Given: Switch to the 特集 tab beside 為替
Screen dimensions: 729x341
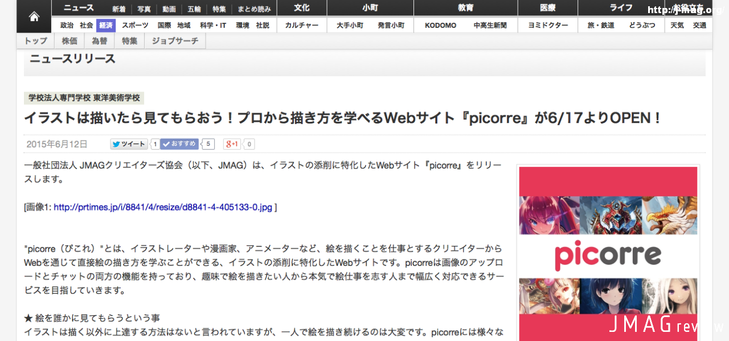Looking at the screenshot, I should pos(130,41).
